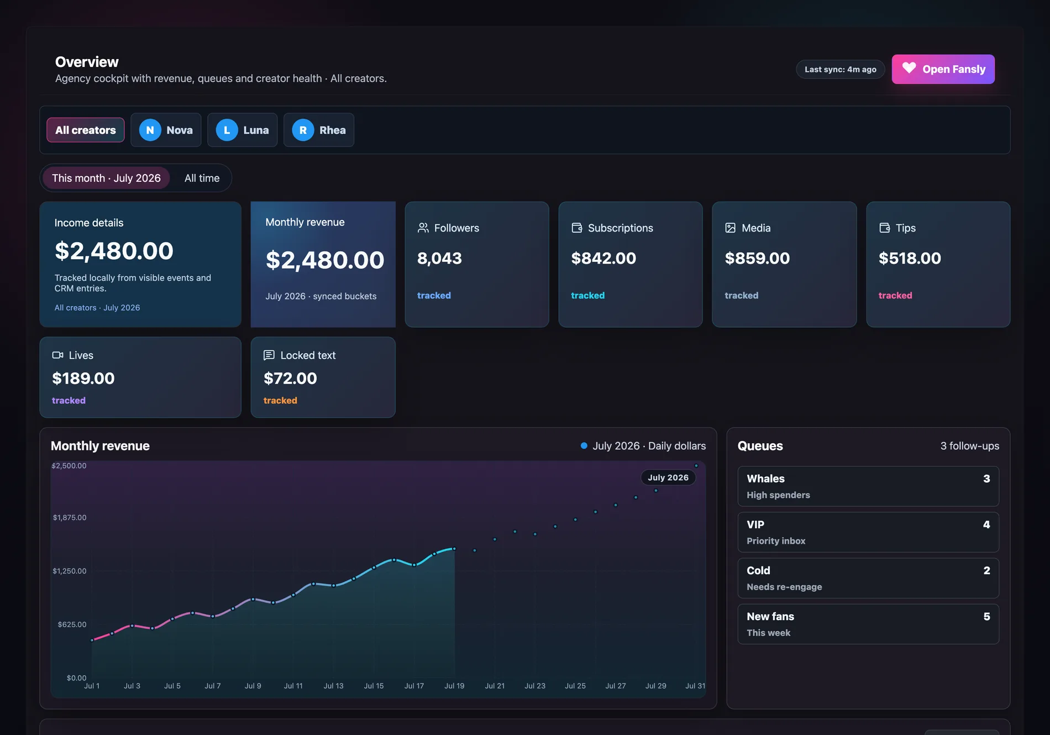Click the Jul 1 data point on chart
The height and width of the screenshot is (735, 1050).
pos(92,641)
